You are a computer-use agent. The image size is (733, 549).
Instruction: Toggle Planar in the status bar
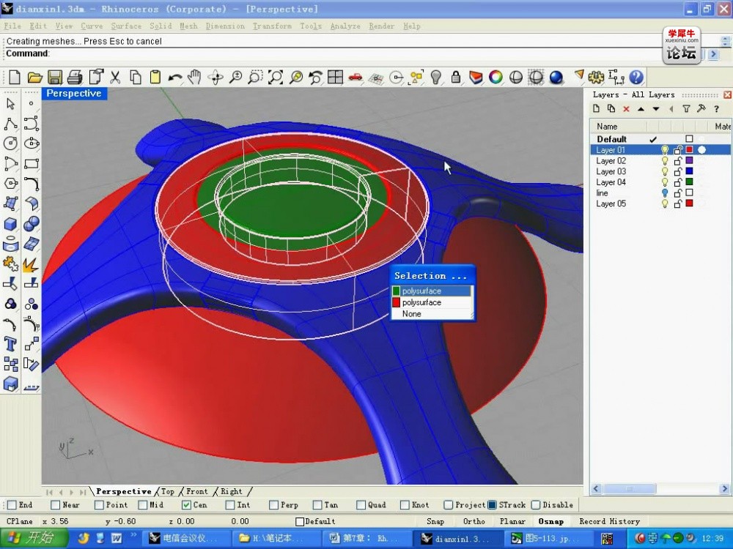click(512, 521)
